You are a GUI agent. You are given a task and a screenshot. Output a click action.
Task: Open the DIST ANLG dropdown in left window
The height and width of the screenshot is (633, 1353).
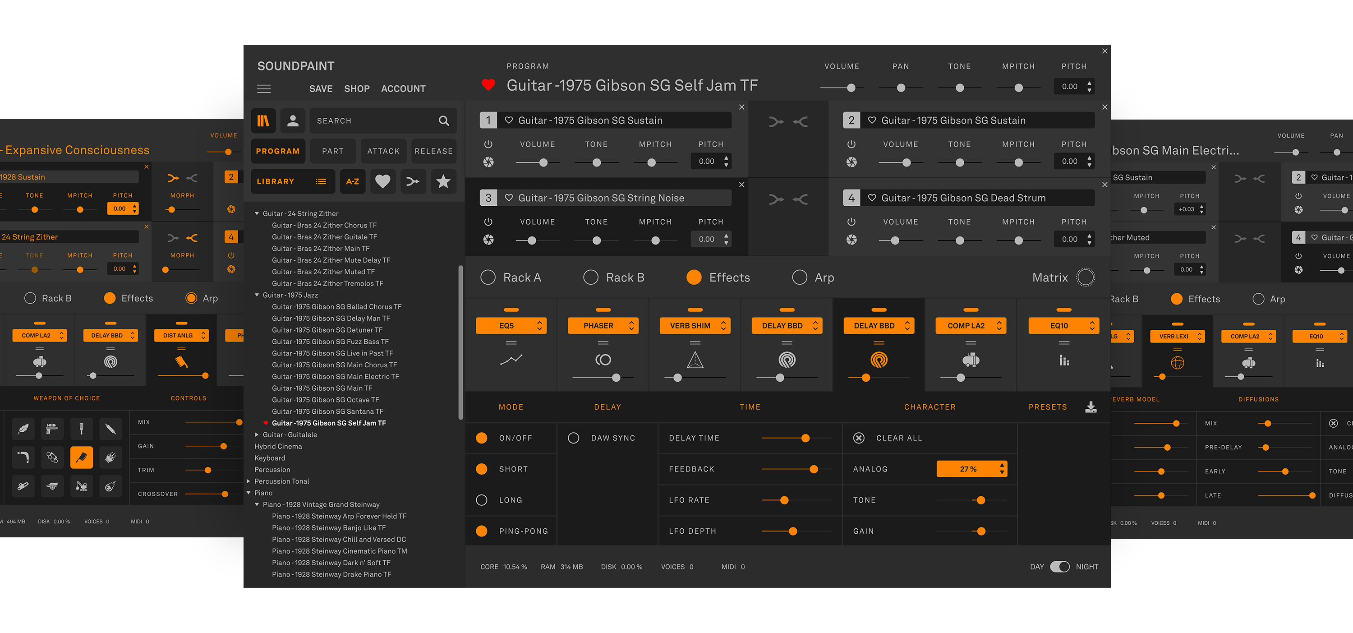[181, 336]
